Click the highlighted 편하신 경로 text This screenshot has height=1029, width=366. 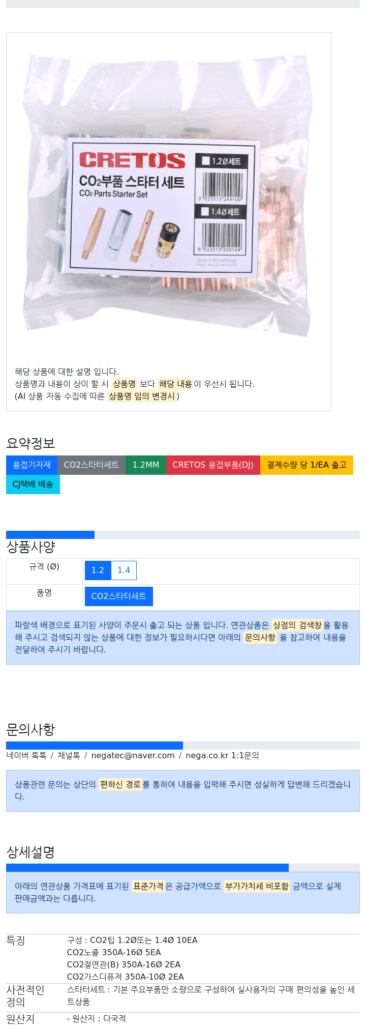pyautogui.click(x=120, y=784)
